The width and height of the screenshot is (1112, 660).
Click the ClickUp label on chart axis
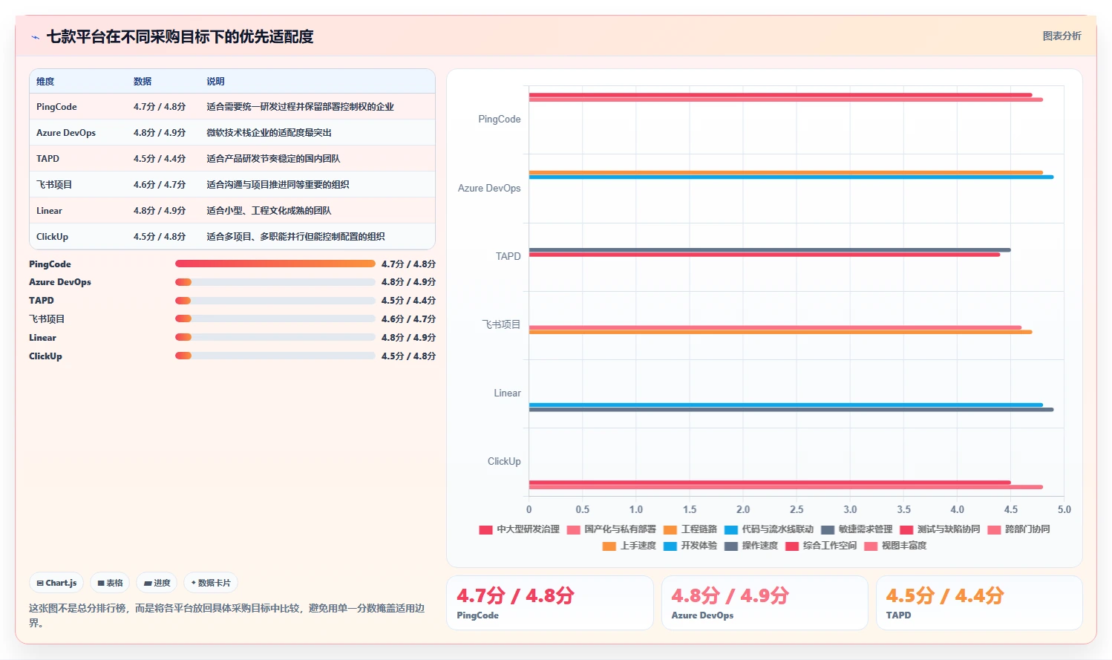[x=504, y=462]
